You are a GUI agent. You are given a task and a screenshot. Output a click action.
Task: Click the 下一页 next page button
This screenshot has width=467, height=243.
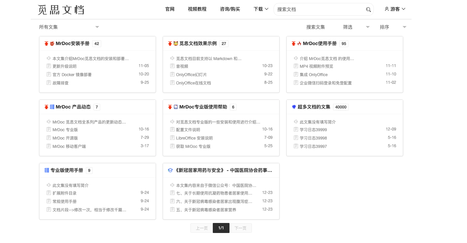click(241, 228)
